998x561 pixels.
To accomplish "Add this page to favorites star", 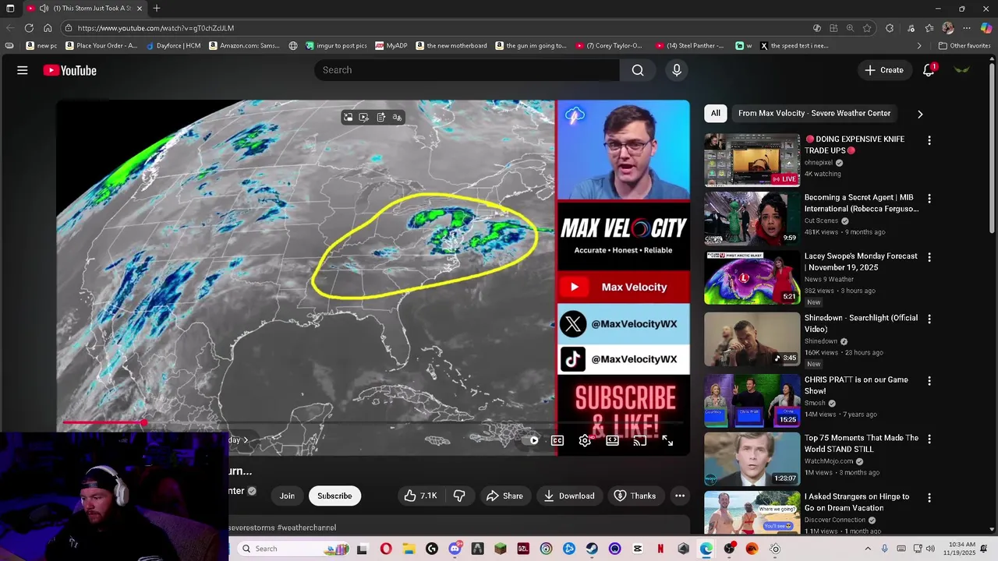I will click(867, 28).
